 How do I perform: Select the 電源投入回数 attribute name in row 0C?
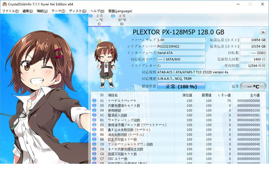(x=117, y=115)
